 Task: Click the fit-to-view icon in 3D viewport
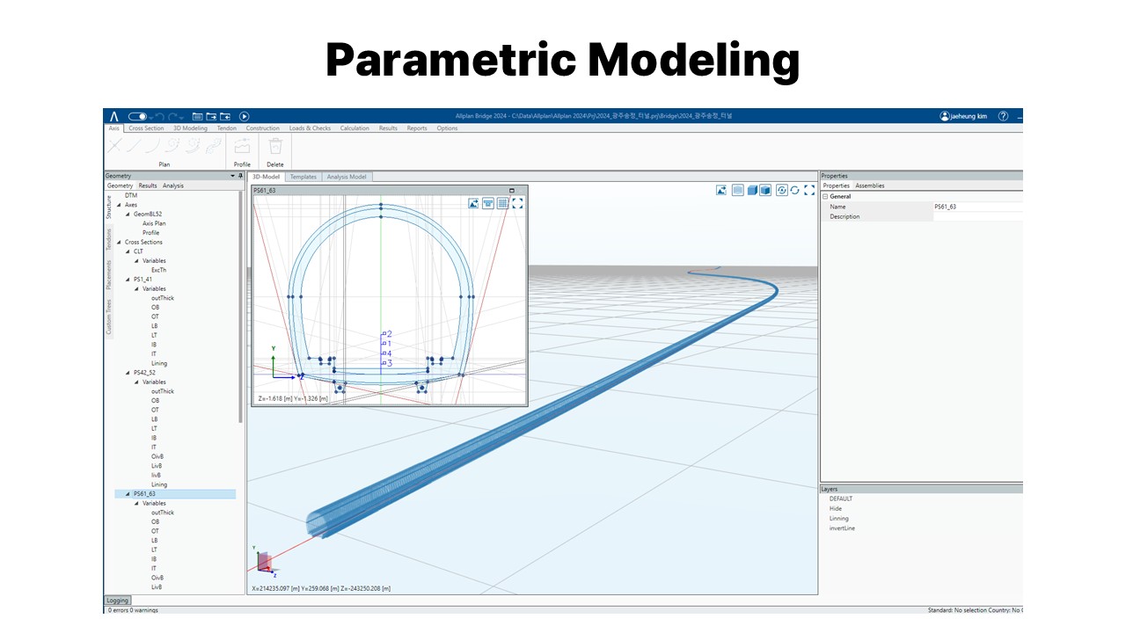tap(809, 190)
